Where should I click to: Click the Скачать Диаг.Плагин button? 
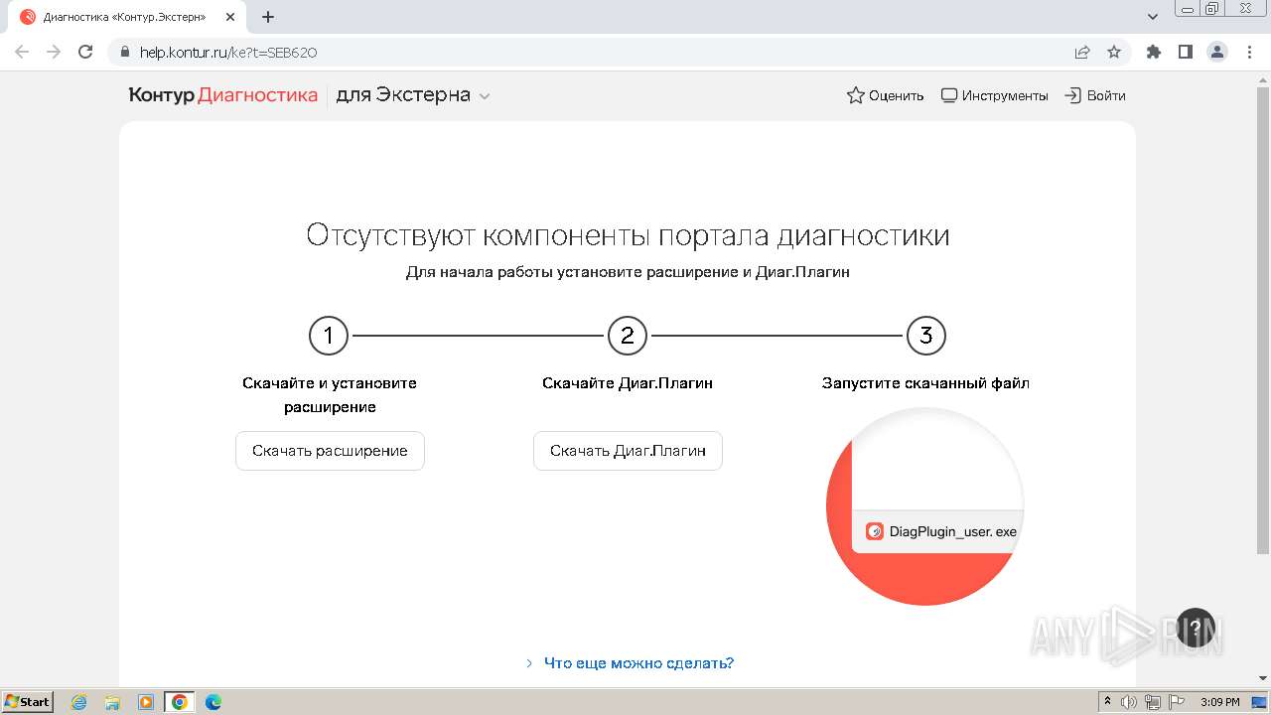(628, 451)
